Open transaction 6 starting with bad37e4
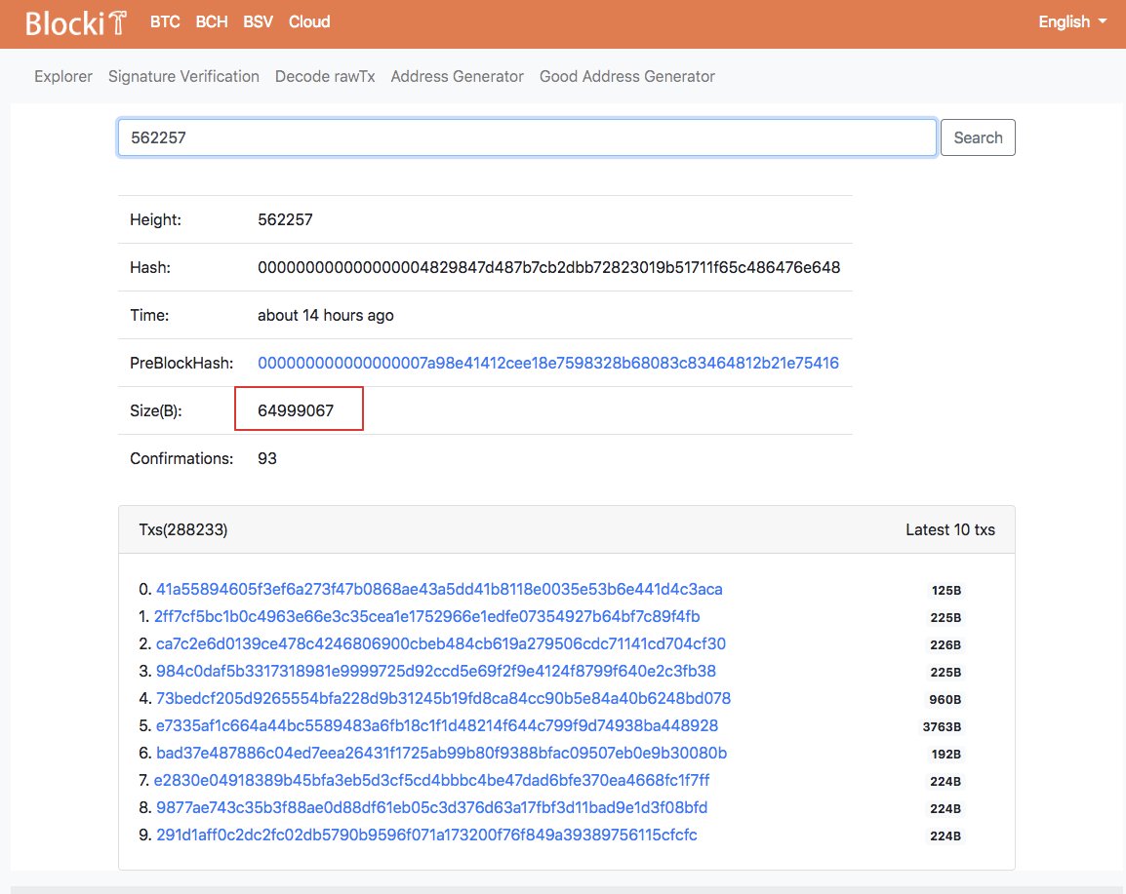The width and height of the screenshot is (1126, 894). [439, 754]
